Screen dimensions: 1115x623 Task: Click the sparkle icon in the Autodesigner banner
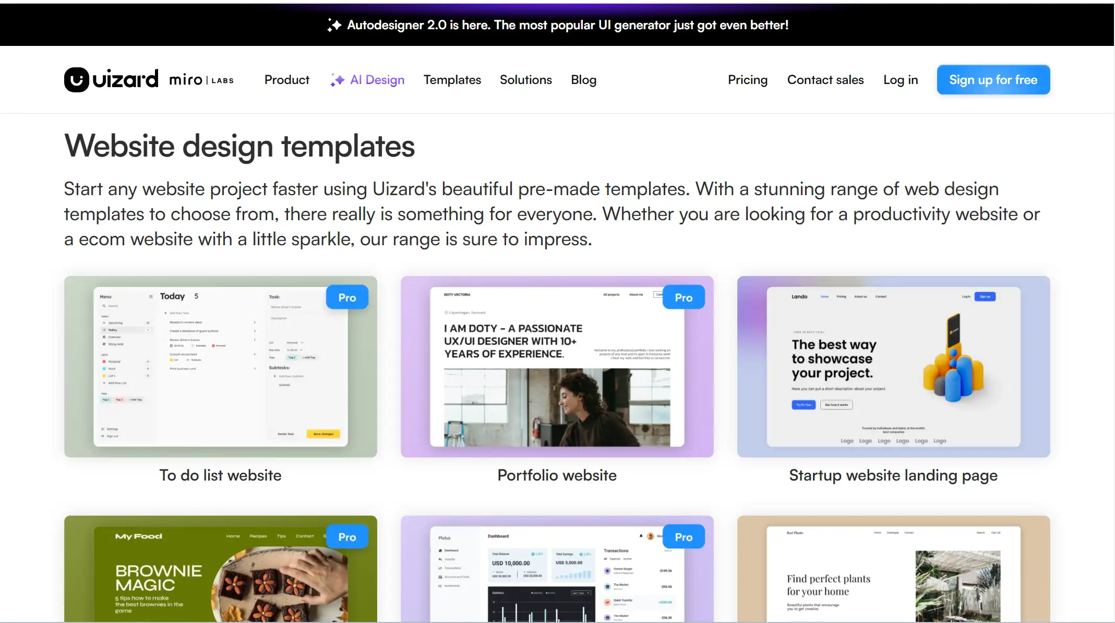pos(334,25)
